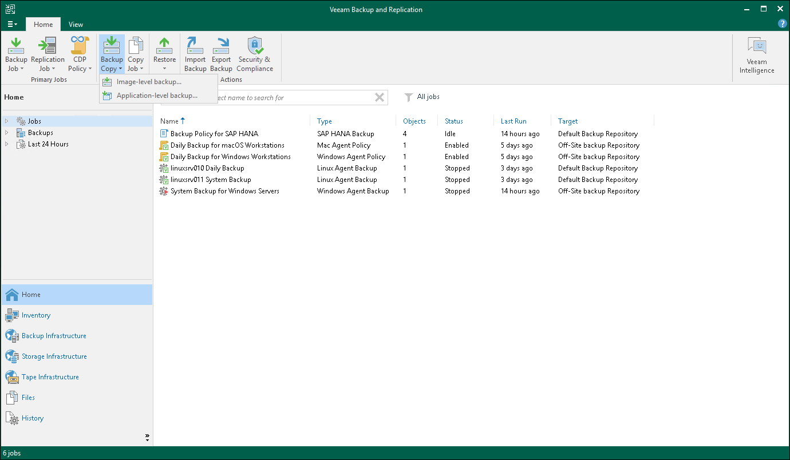
Task: Click the CDP Policy icon
Action: coord(80,54)
